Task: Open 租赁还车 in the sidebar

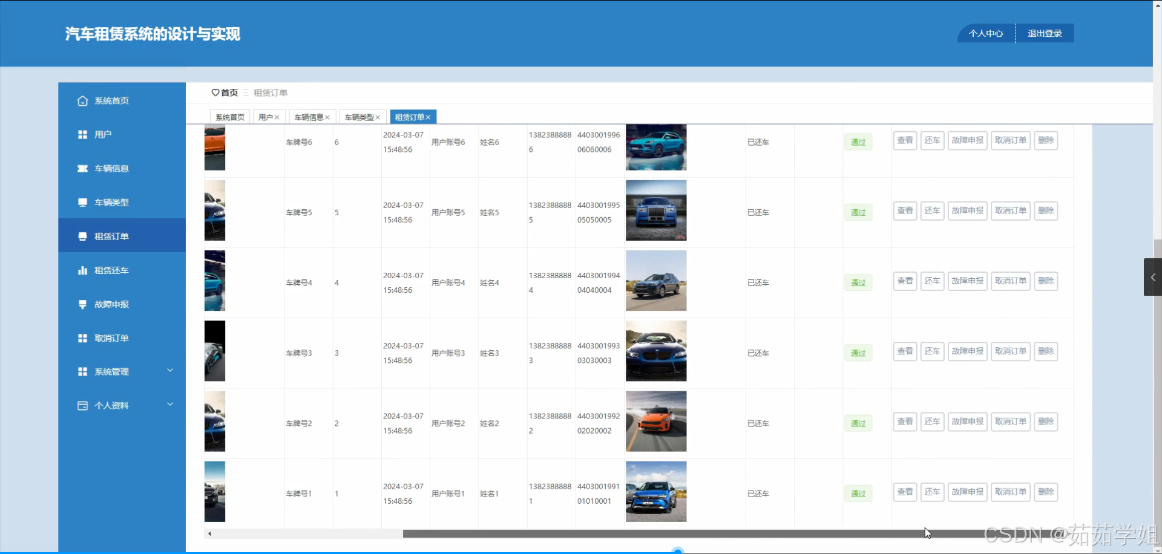Action: [x=122, y=270]
